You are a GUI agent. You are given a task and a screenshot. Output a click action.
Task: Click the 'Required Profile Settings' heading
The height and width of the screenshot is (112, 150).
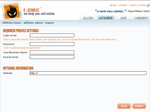click(21, 31)
